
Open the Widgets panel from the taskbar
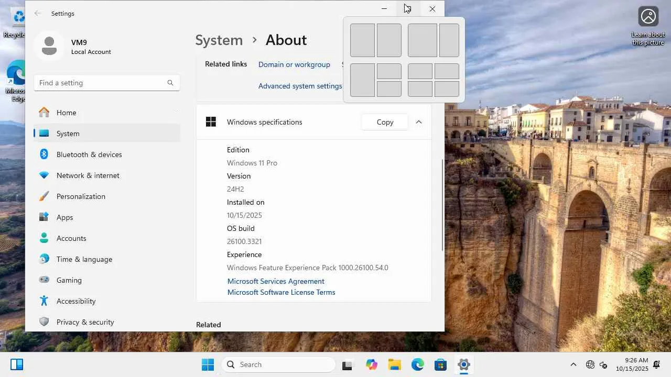[17, 364]
